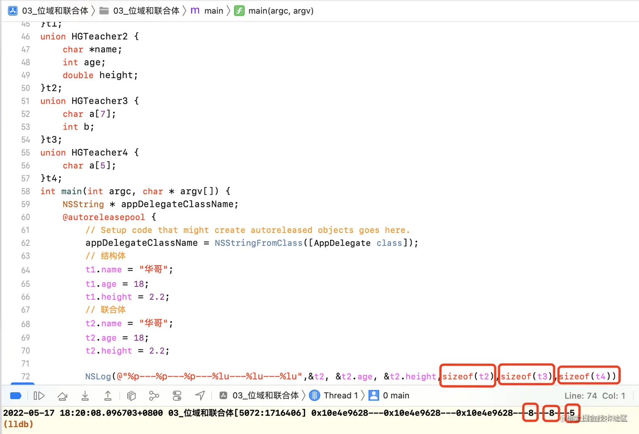Click the Continue/Pause program execution icon
This screenshot has height=434, width=639.
(x=39, y=396)
